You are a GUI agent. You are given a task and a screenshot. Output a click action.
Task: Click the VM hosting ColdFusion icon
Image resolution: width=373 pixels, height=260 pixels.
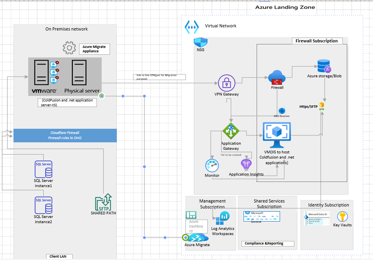(276, 135)
